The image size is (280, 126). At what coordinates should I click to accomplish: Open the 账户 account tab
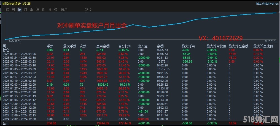coord(64,10)
